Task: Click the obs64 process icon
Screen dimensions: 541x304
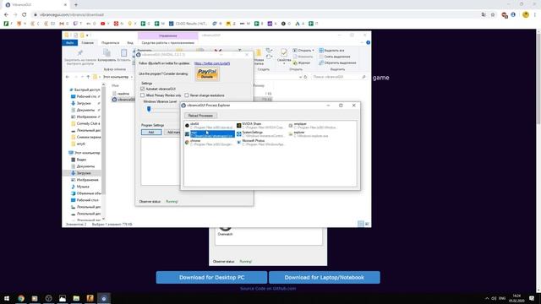Action: pos(187,126)
